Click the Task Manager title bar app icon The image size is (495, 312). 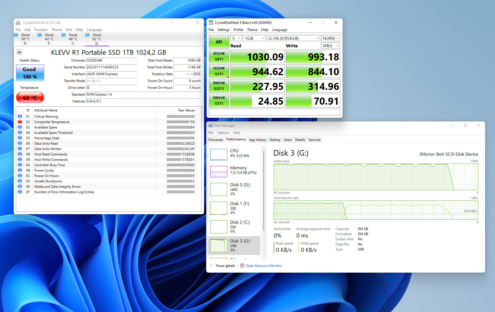click(211, 125)
